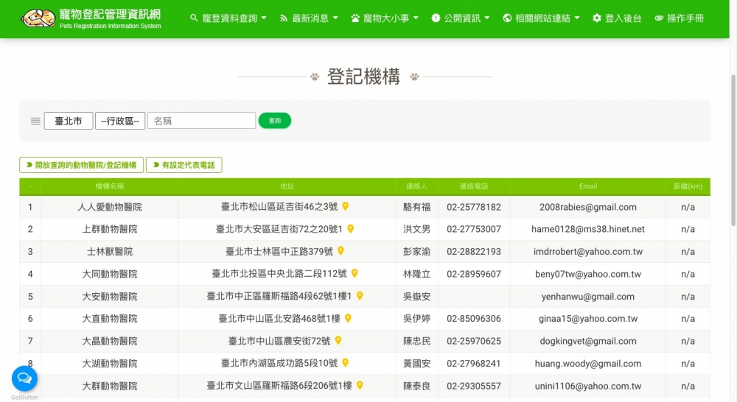Viewport: 737px width, 402px height.
Task: Expand the 寵物大小事 menu
Action: click(385, 18)
